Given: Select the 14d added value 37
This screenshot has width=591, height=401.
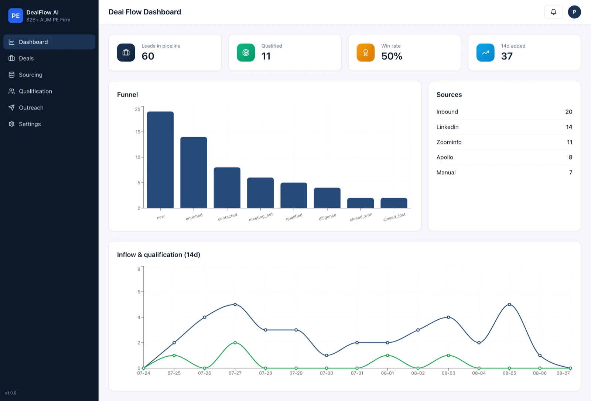Looking at the screenshot, I should click(x=507, y=56).
